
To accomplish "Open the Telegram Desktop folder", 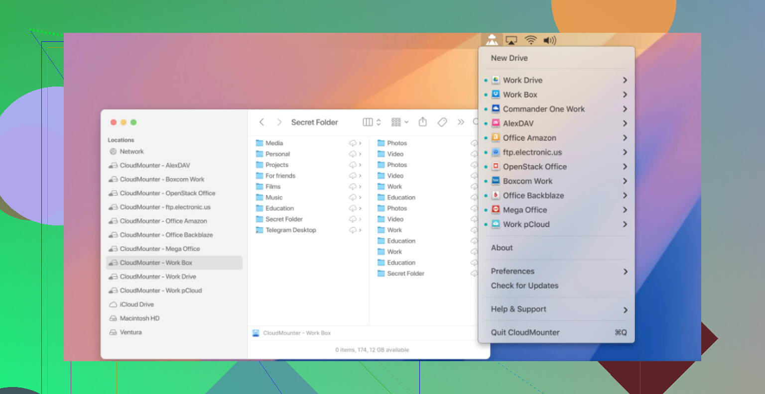I will (x=290, y=230).
